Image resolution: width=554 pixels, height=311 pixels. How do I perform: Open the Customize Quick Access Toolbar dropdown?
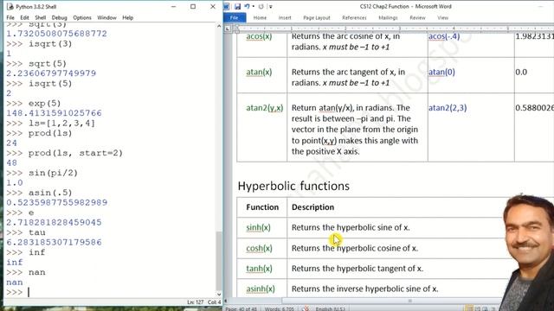point(271,7)
